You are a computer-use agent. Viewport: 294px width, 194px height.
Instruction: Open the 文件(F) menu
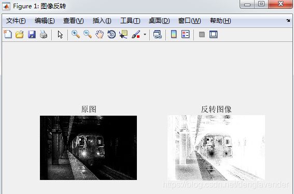click(16, 21)
